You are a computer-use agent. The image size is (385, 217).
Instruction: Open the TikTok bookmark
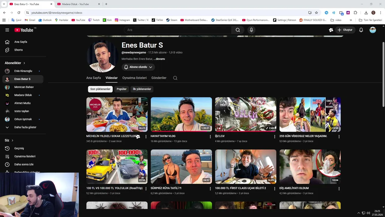click(157, 20)
